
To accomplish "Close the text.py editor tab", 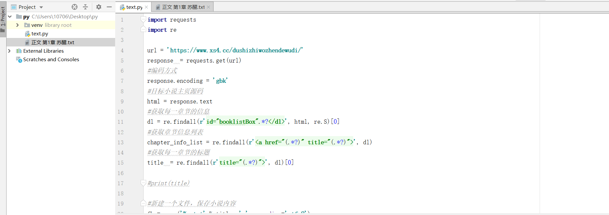I will click(146, 7).
